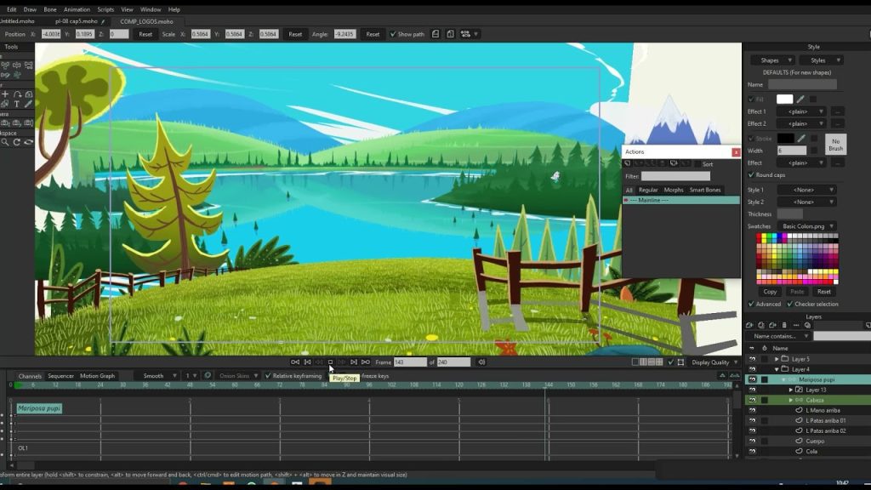This screenshot has width=871, height=490.
Task: Switch to the Motion Graph tab
Action: [97, 376]
